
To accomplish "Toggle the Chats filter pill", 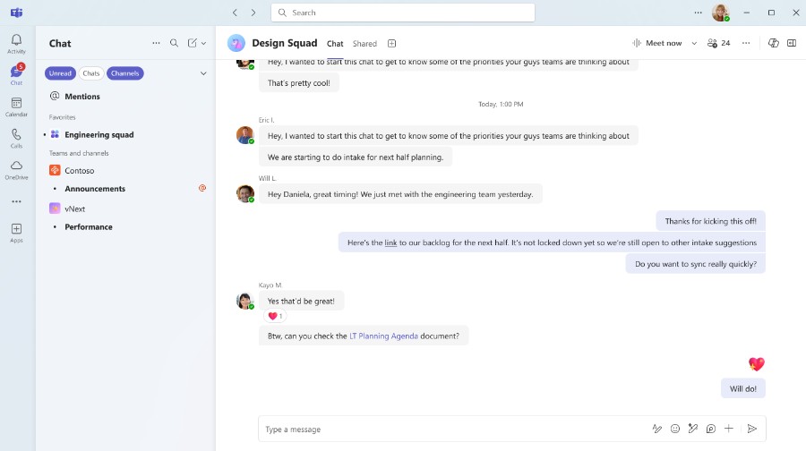I will [x=91, y=73].
